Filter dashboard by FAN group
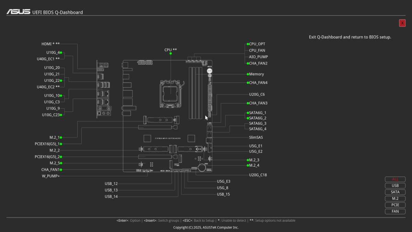The height and width of the screenshot is (232, 412). pos(395,211)
